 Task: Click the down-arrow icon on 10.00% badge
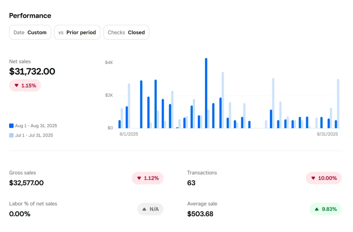click(313, 178)
